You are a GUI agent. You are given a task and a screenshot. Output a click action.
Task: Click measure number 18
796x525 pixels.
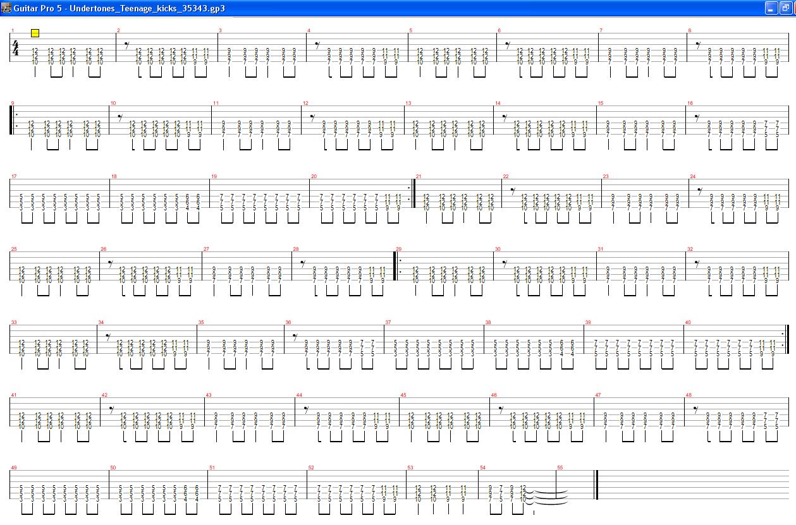coord(114,176)
